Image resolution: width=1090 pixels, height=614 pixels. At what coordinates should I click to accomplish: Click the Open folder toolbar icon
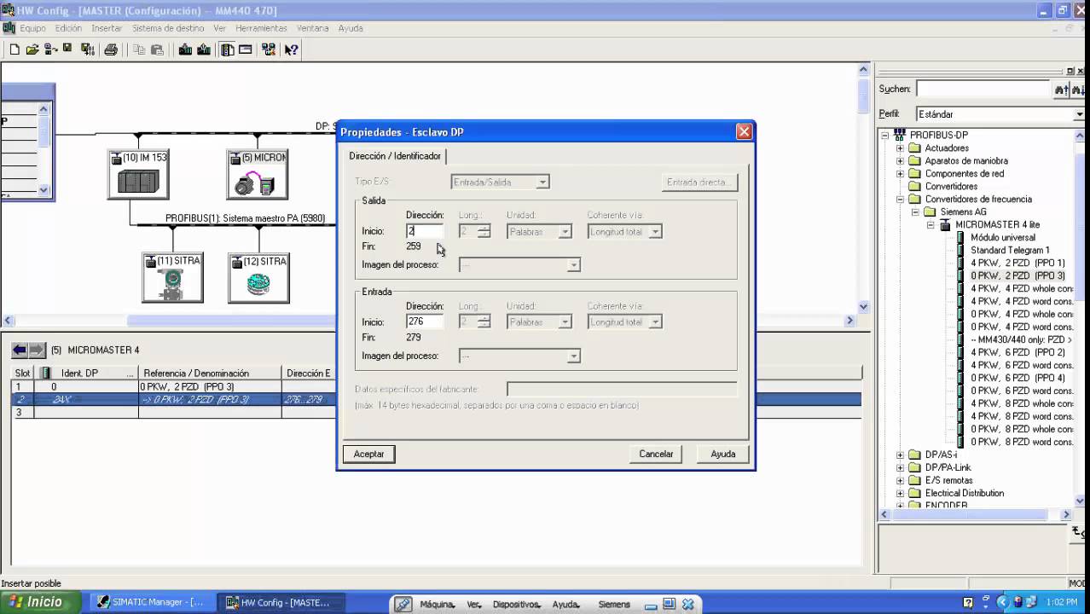pyautogui.click(x=32, y=49)
